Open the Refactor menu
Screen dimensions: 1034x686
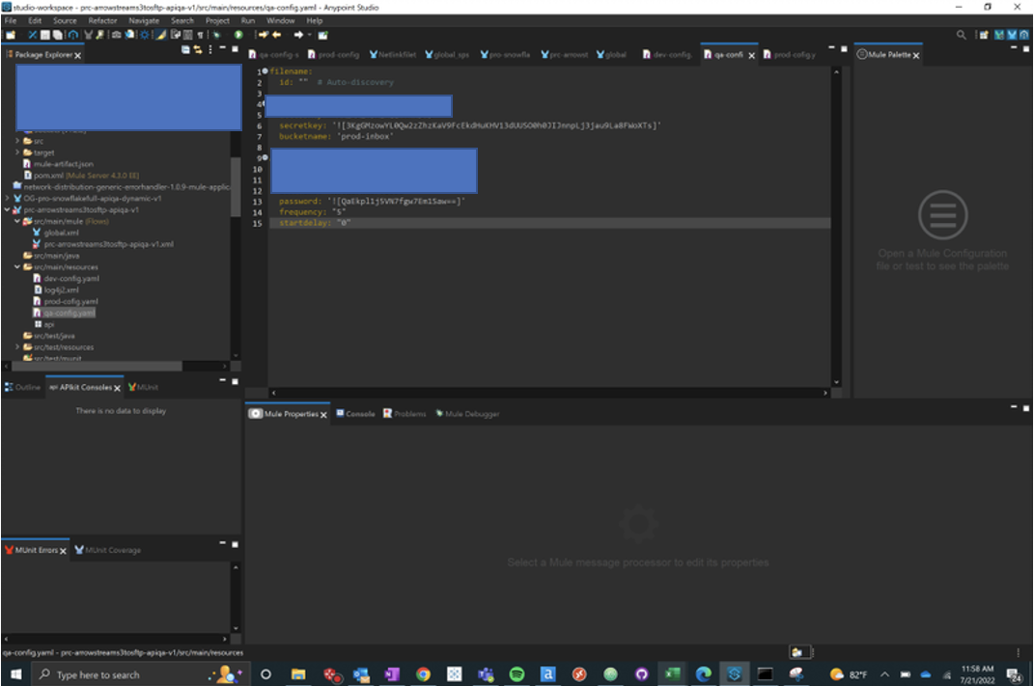(103, 20)
